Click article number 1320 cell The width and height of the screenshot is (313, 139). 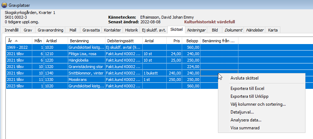coord(56,67)
